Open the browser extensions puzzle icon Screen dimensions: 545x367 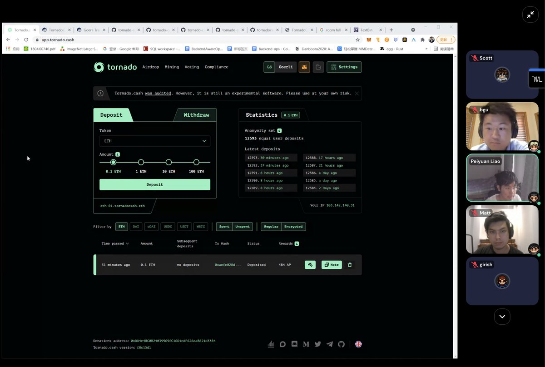tap(422, 40)
